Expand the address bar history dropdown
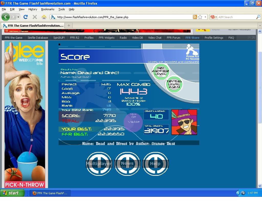Image resolution: width=262 pixels, height=205 pixels. coord(205,17)
